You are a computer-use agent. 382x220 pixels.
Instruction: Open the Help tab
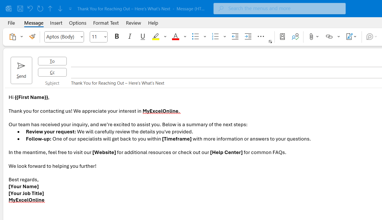pos(153,23)
